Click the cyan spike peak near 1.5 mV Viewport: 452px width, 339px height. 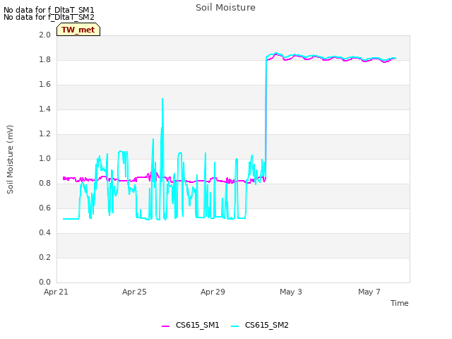[x=162, y=99]
